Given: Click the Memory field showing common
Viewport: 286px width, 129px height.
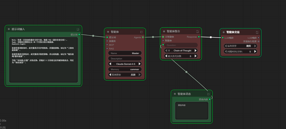Looking at the screenshot, I should click(x=125, y=69).
